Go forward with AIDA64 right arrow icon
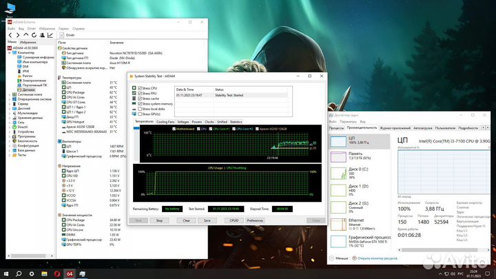This screenshot has width=496, height=279. click(18, 35)
